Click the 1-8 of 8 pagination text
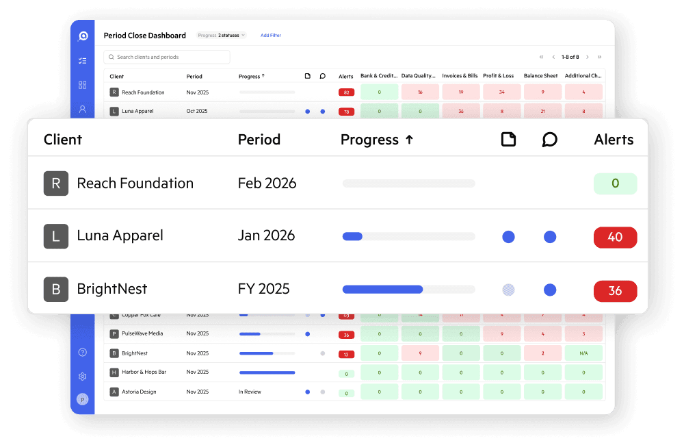The height and width of the screenshot is (445, 684). 570,57
